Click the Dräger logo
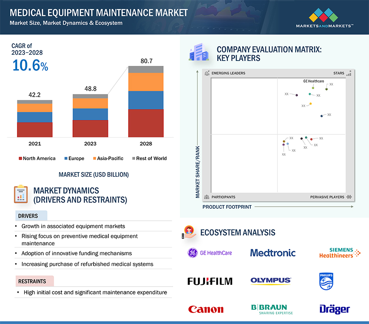Viewport: 369px width, 324px height. 334,309
